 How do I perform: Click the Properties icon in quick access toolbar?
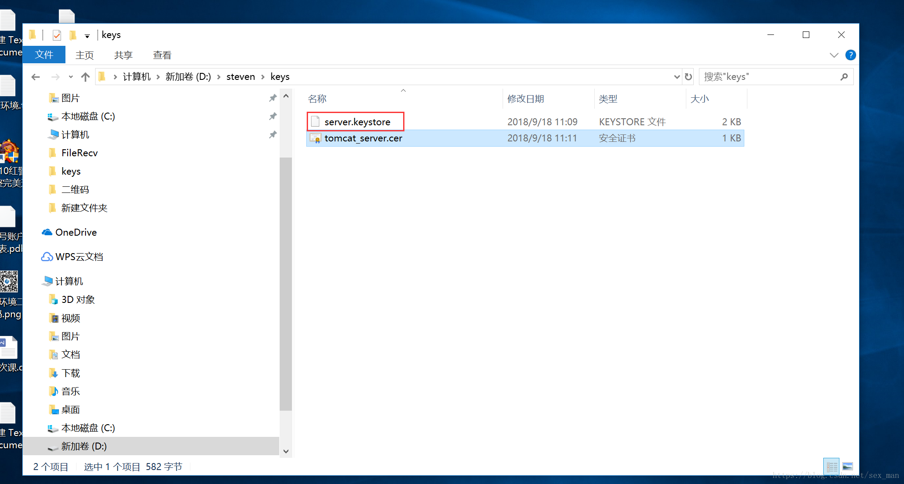57,34
